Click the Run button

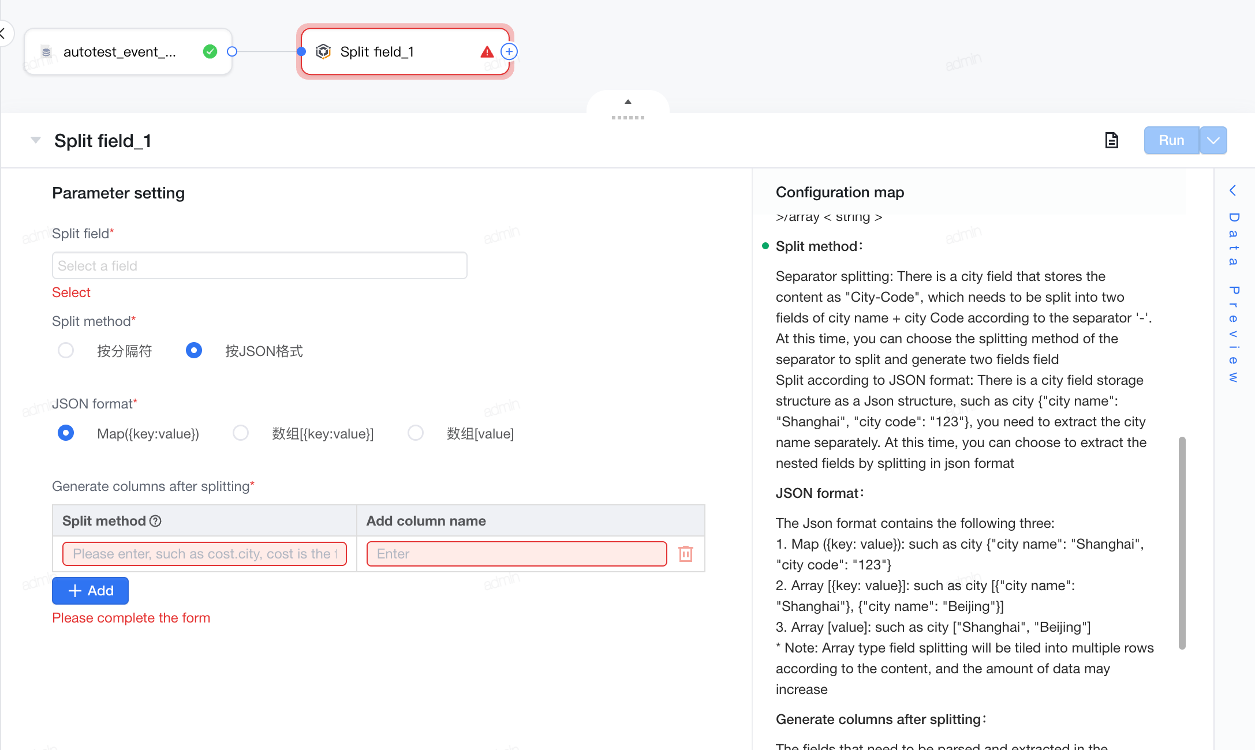[x=1171, y=140]
